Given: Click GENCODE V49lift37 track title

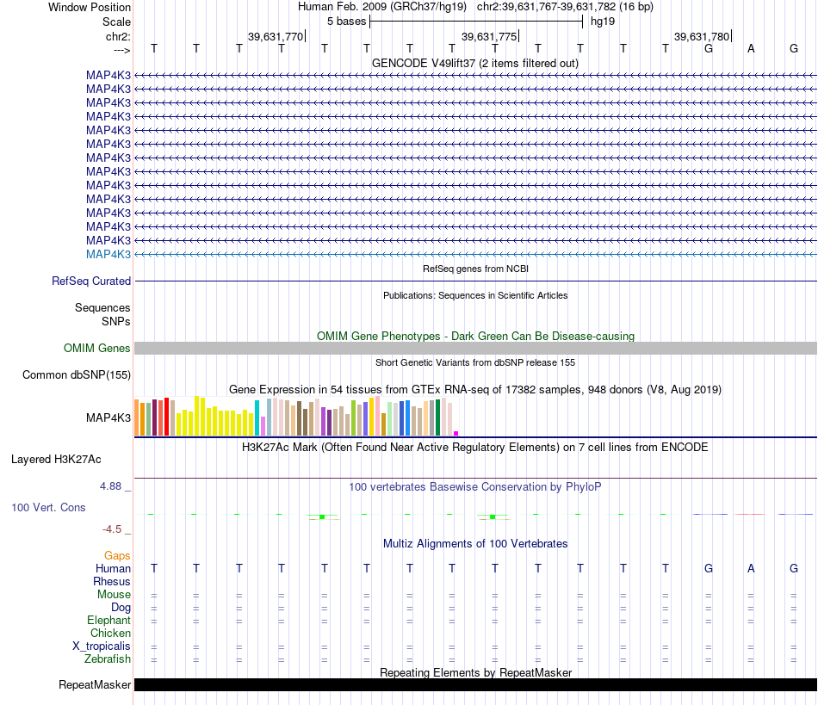Looking at the screenshot, I should (474, 64).
